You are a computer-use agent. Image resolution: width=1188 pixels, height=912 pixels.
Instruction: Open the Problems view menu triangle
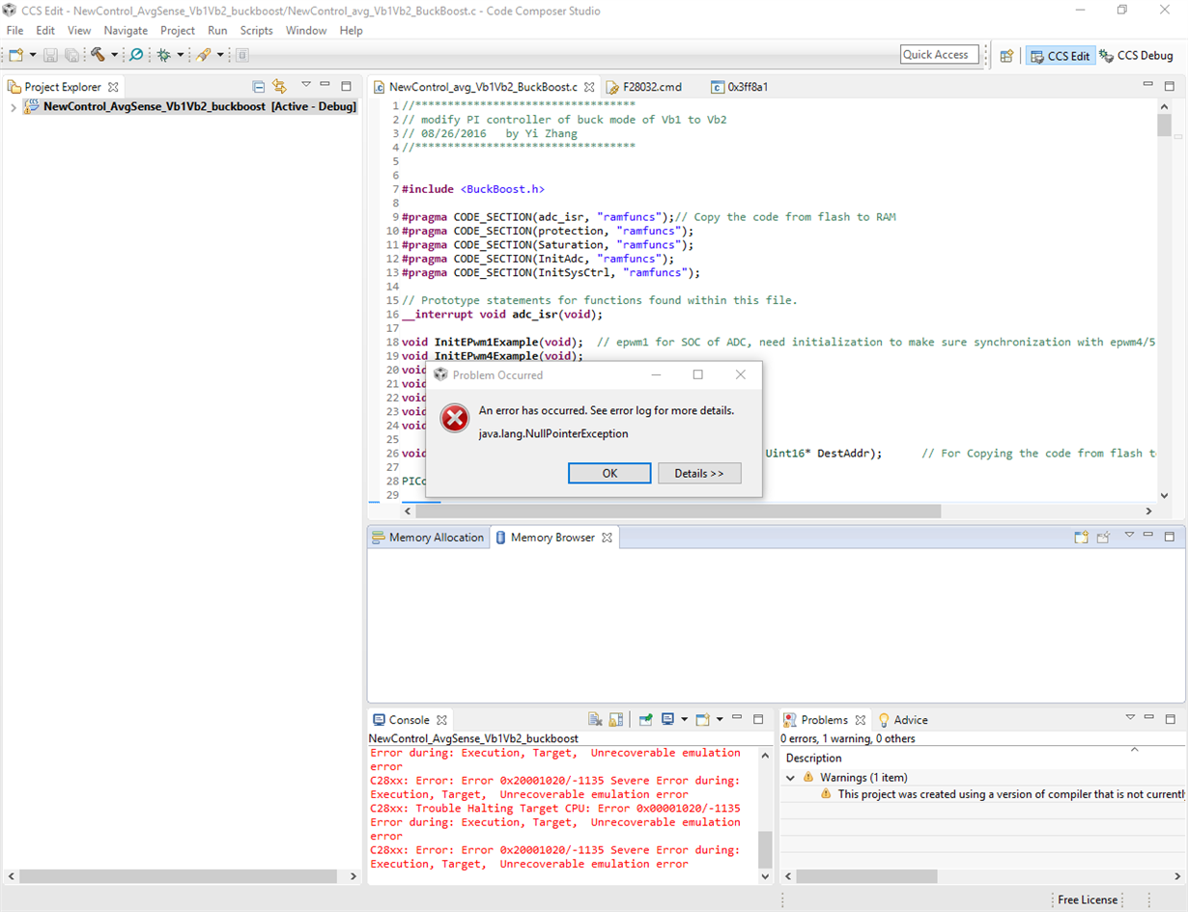click(1129, 718)
